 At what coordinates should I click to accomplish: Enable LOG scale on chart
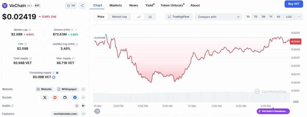pyautogui.click(x=289, y=17)
